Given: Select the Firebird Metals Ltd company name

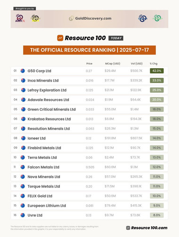Looking at the screenshot, I should click(44, 148).
